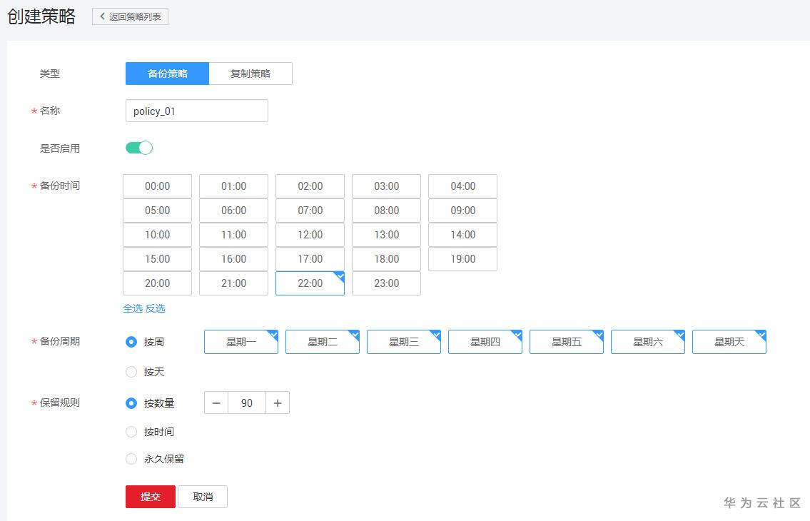Cancel with the 取消 button
This screenshot has height=521, width=810.
click(x=203, y=497)
